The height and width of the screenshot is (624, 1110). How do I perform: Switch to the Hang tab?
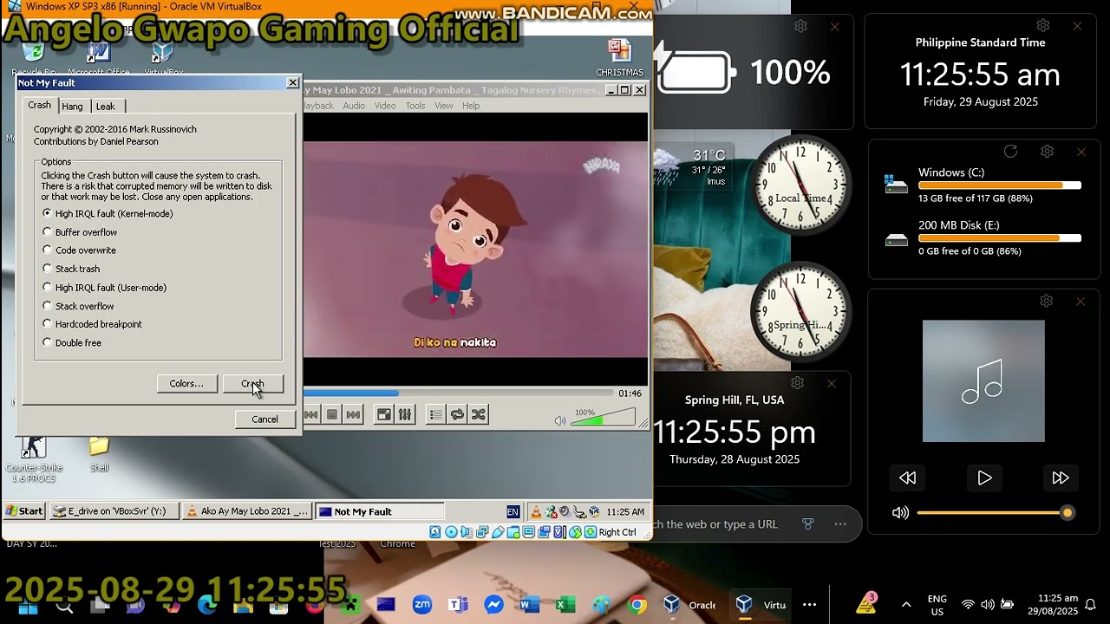click(x=73, y=106)
